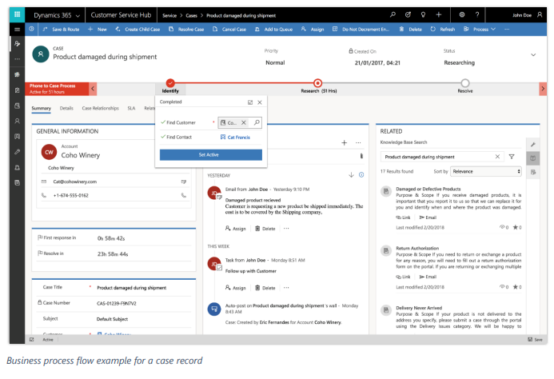Screen dimensions: 554x379
Task: Add a timeline item with plus icon
Action: (x=344, y=143)
